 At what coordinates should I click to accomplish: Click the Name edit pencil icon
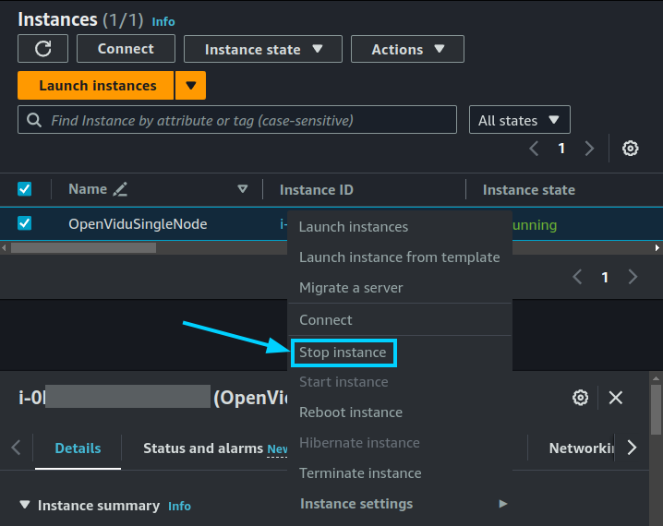[x=120, y=189]
